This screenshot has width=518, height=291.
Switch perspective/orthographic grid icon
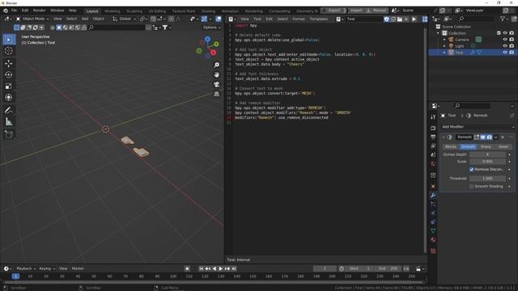pyautogui.click(x=216, y=94)
